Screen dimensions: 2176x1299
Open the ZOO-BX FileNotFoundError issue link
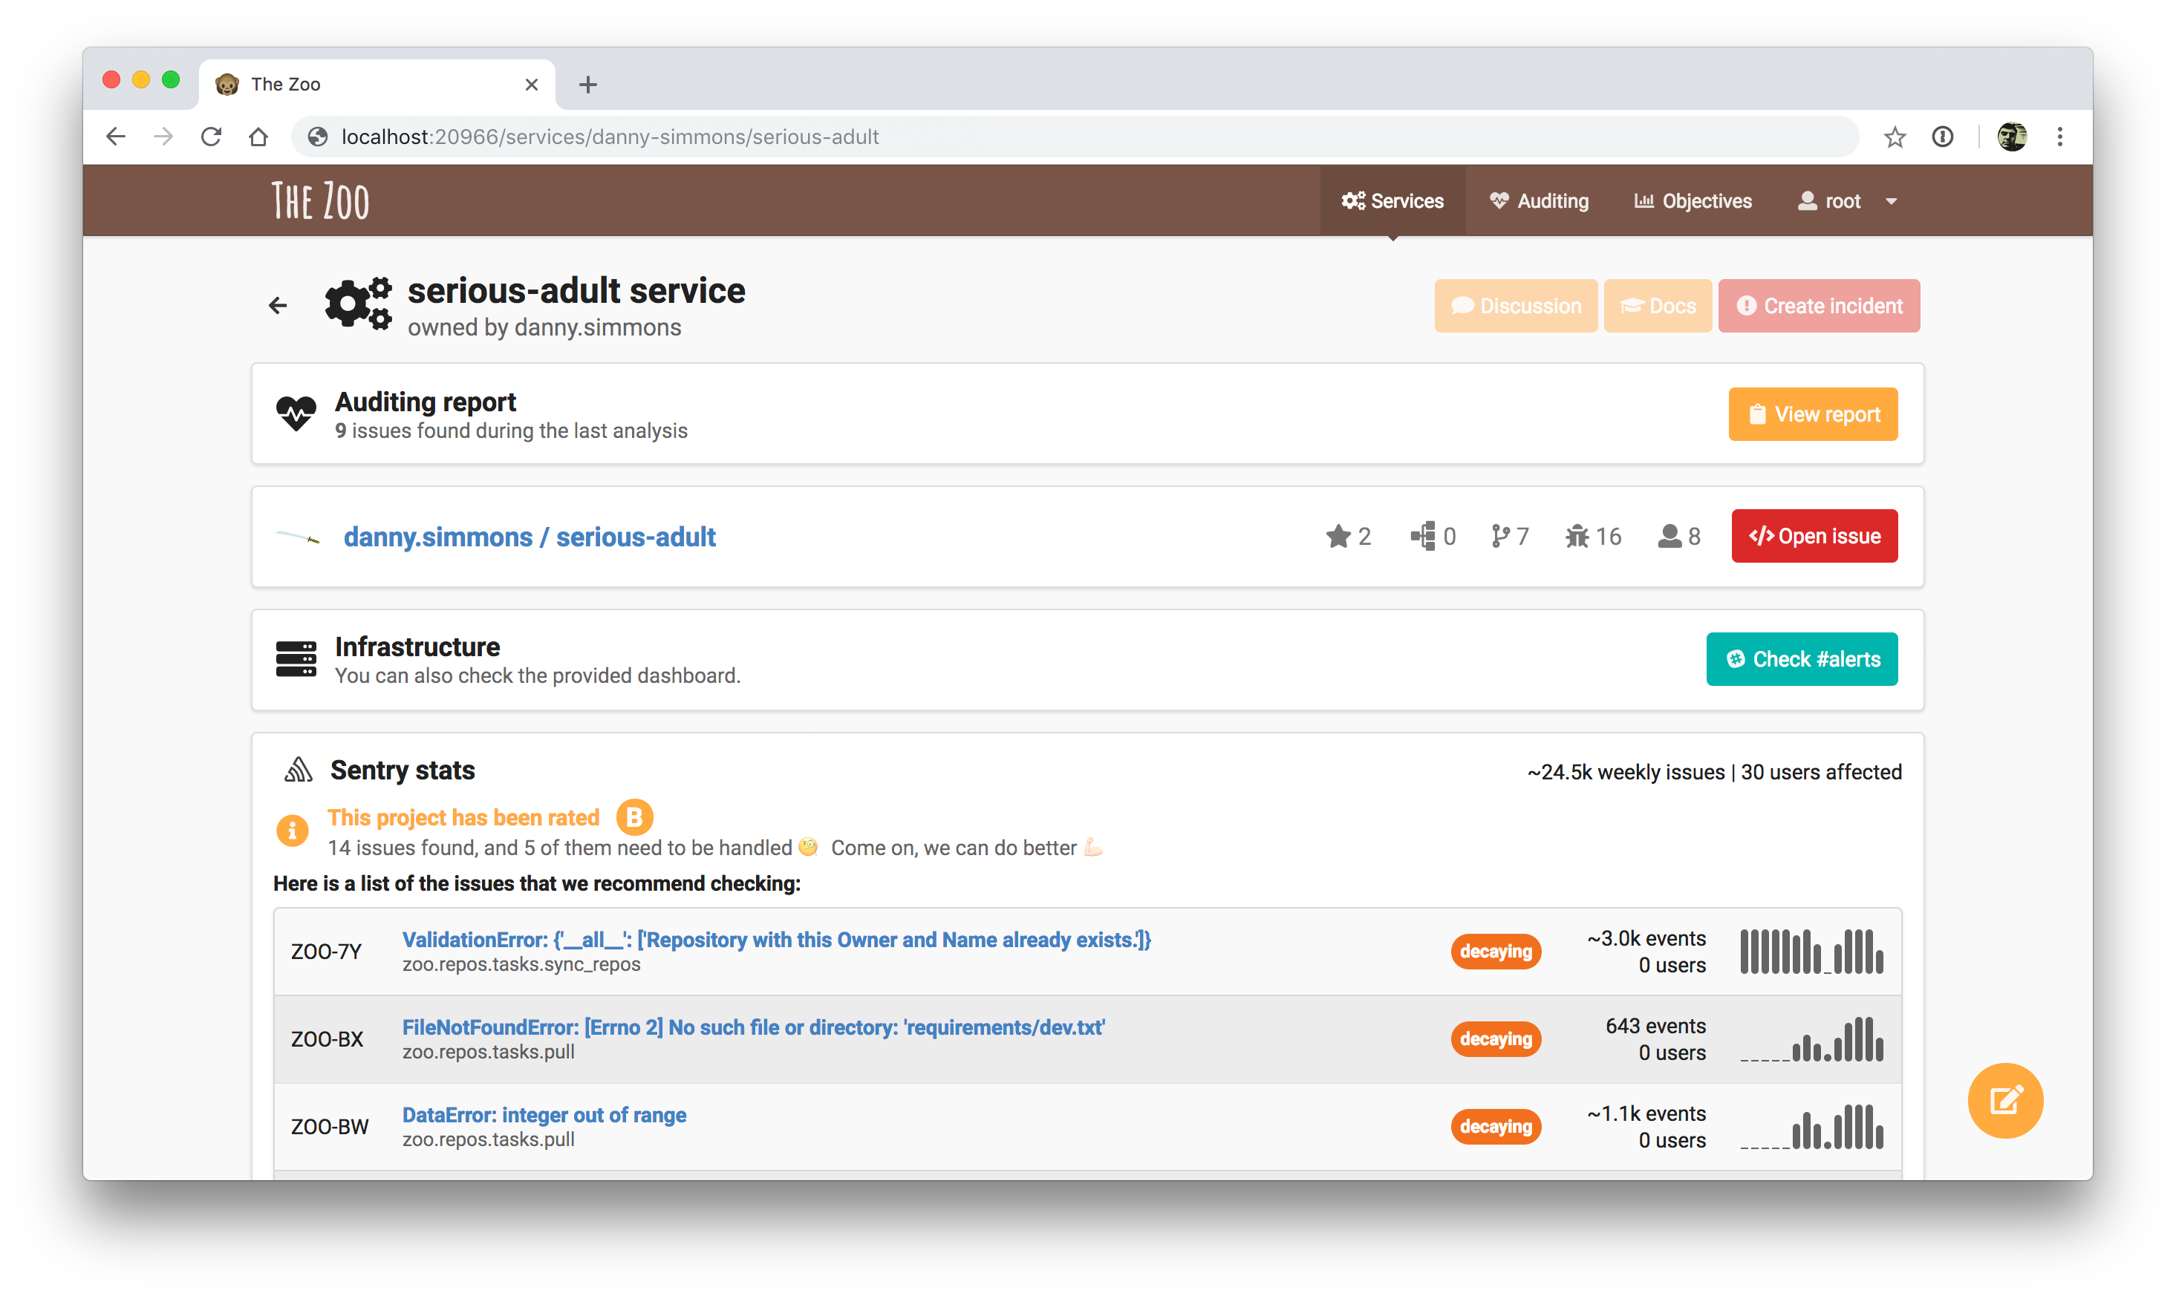[753, 1027]
